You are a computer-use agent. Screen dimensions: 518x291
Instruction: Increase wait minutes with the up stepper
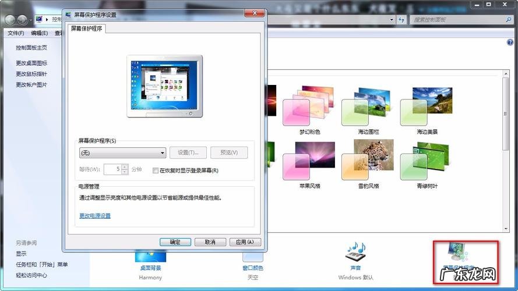(x=125, y=166)
